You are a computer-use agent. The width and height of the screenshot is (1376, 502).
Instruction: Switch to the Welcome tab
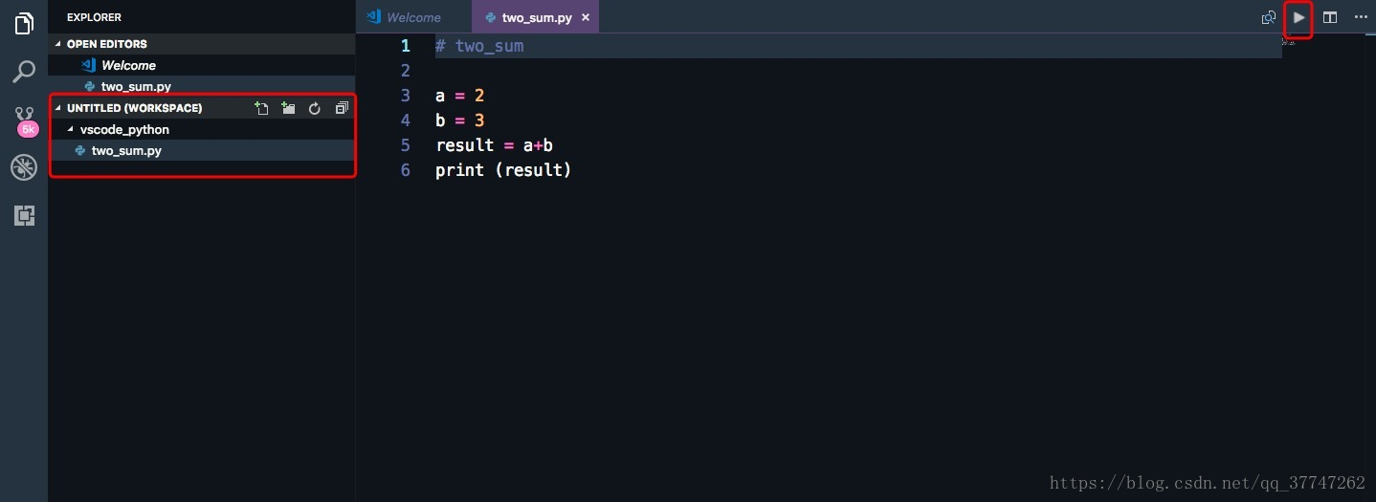click(x=413, y=17)
